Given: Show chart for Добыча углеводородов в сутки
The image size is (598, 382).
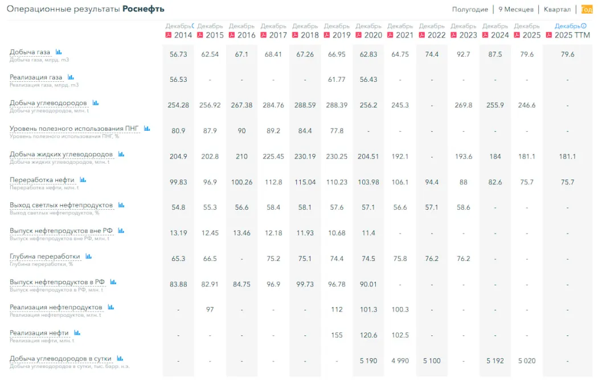Looking at the screenshot, I should click(120, 358).
